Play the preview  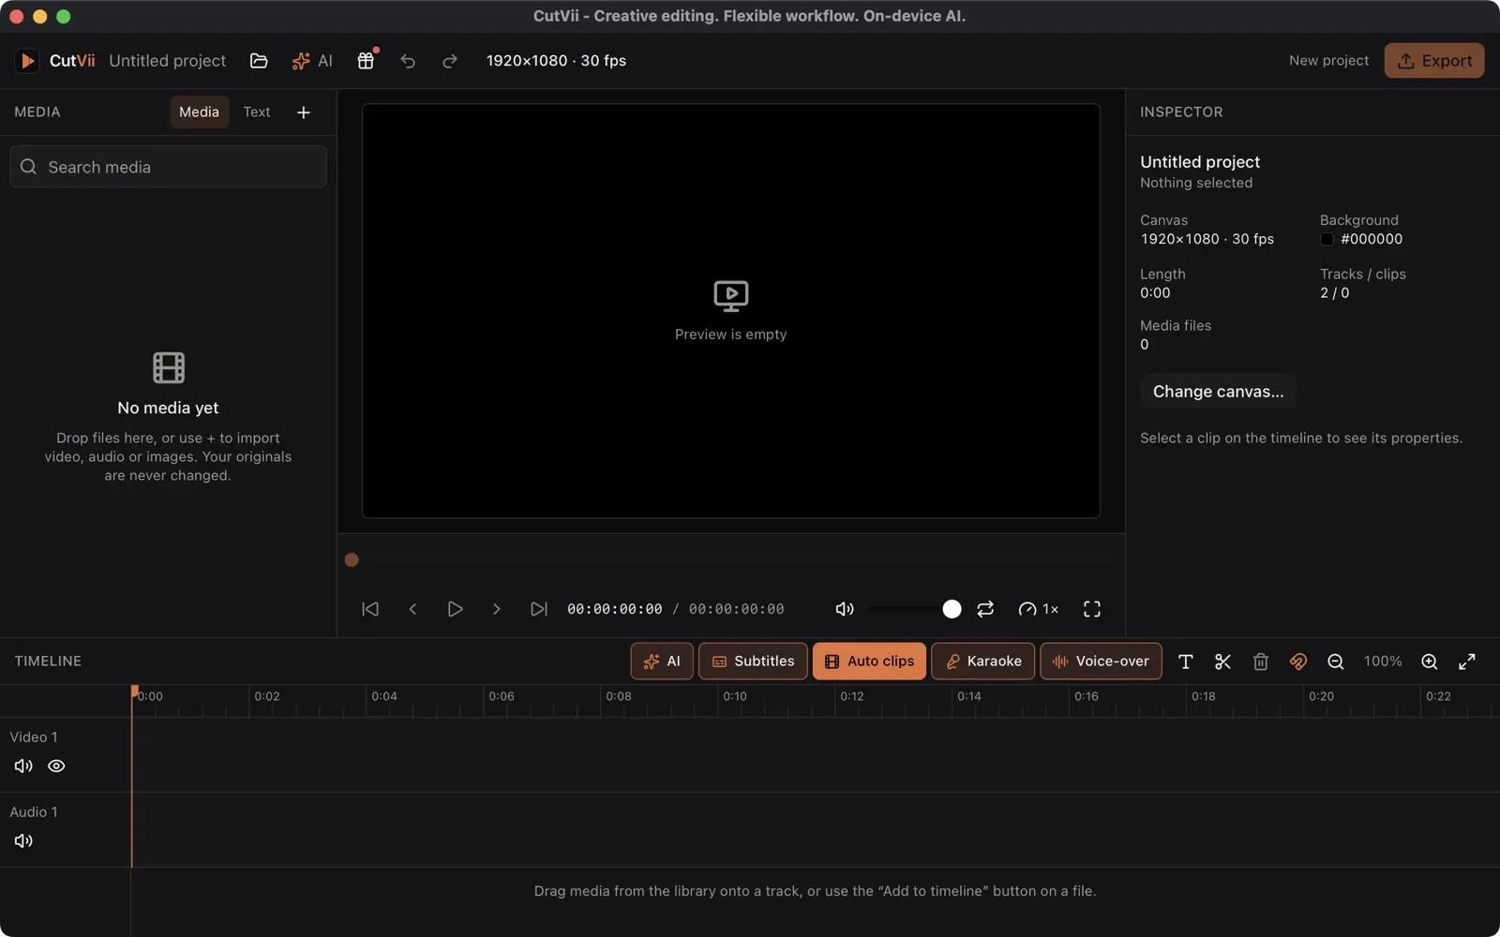[x=455, y=609]
